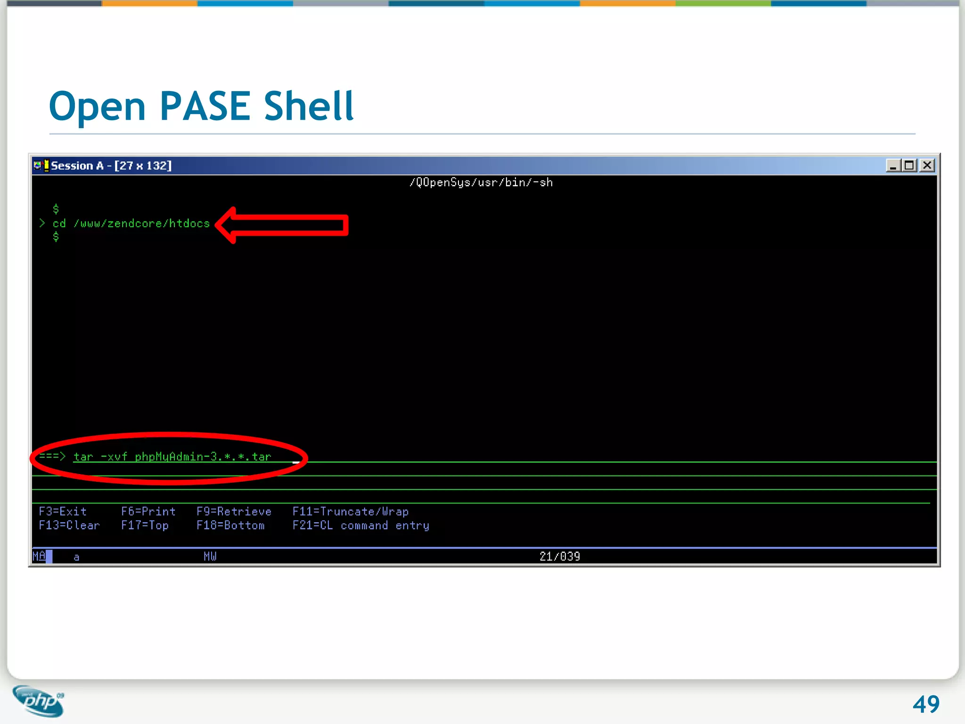Click the F17=Top function key label
The height and width of the screenshot is (724, 965).
click(145, 525)
